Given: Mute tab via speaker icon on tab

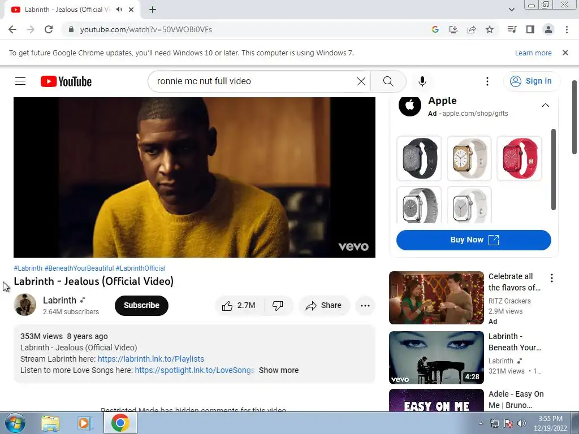Looking at the screenshot, I should coord(119,10).
